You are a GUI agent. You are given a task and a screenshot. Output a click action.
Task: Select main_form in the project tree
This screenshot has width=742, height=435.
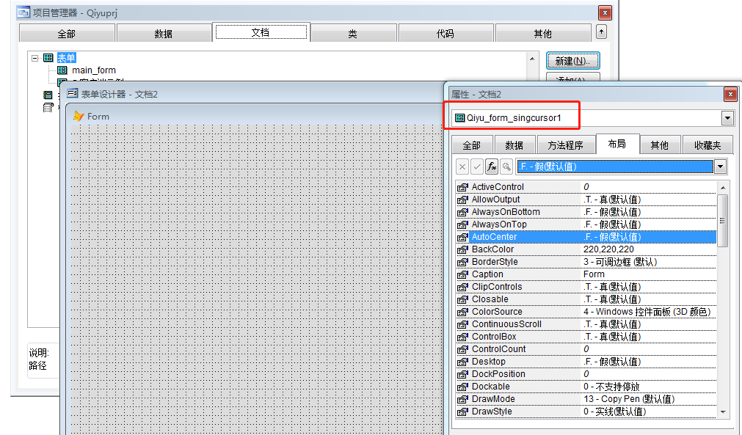point(94,70)
